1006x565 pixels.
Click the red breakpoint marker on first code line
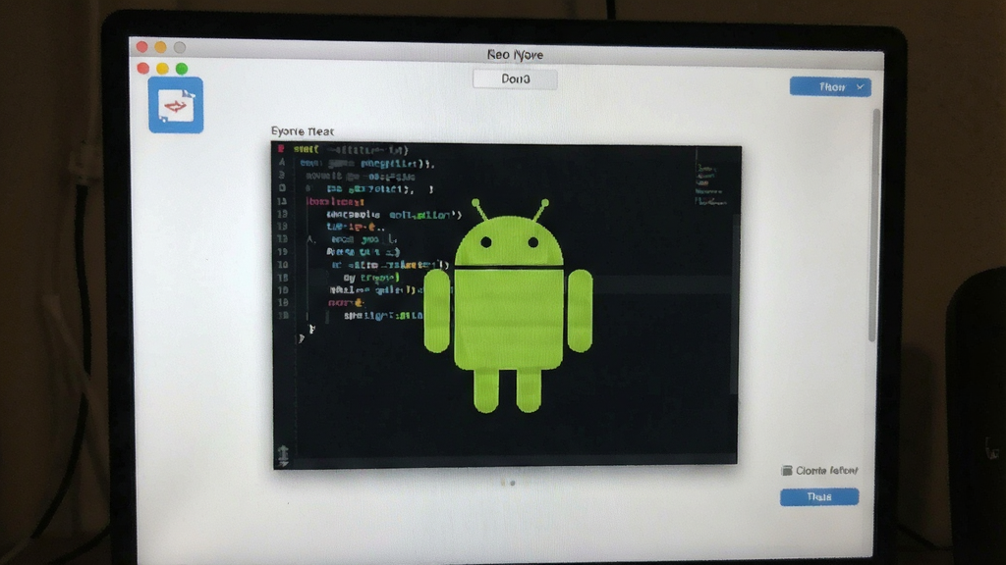[280, 149]
